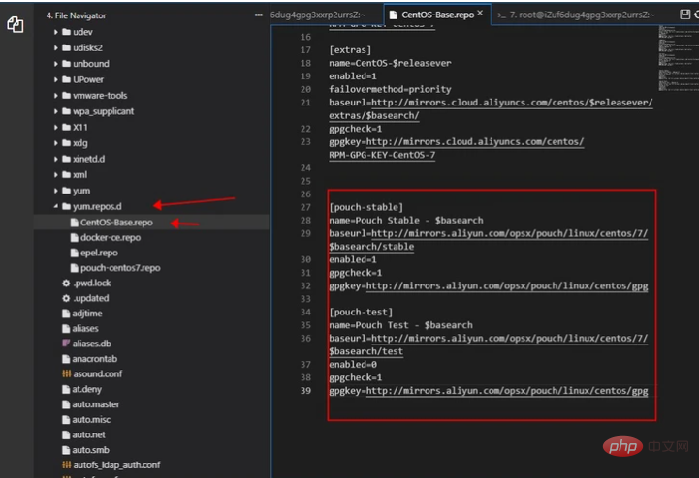
Task: Click the files icon in the activity bar
Action: (x=16, y=25)
